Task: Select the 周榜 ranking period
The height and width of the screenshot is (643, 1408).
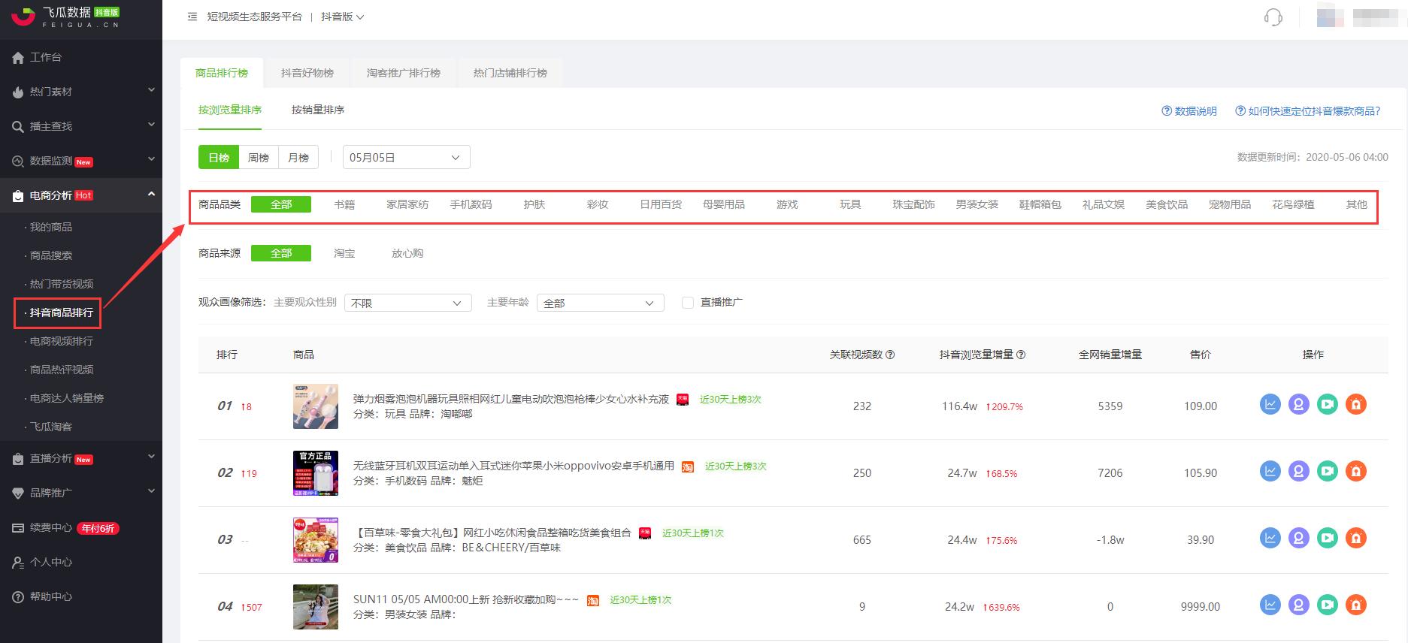Action: (259, 157)
